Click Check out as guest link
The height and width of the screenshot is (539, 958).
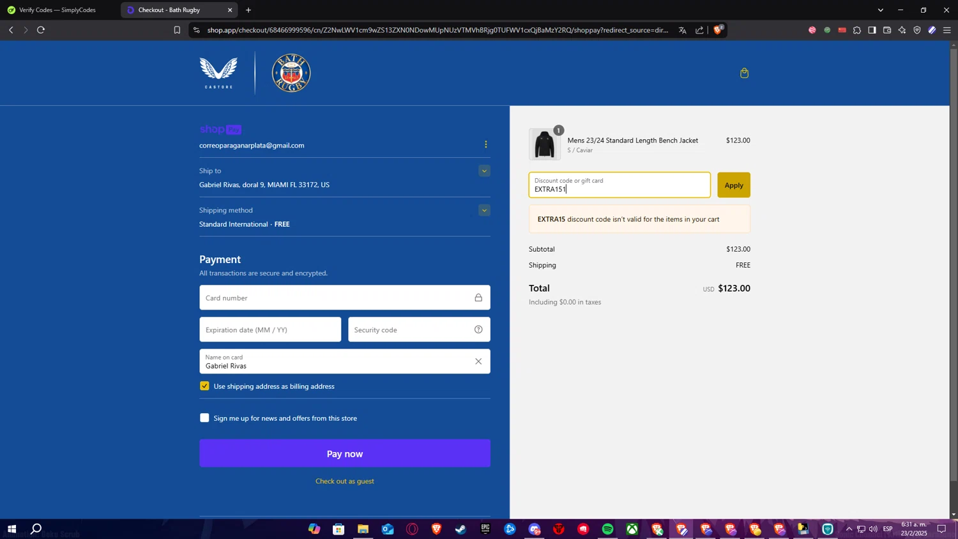click(345, 481)
